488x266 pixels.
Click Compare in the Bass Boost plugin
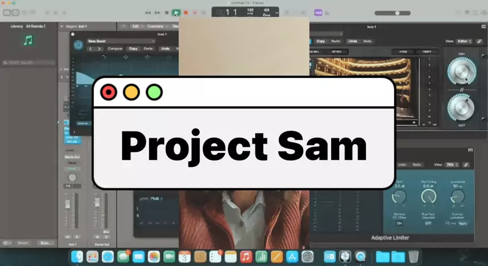tap(115, 49)
